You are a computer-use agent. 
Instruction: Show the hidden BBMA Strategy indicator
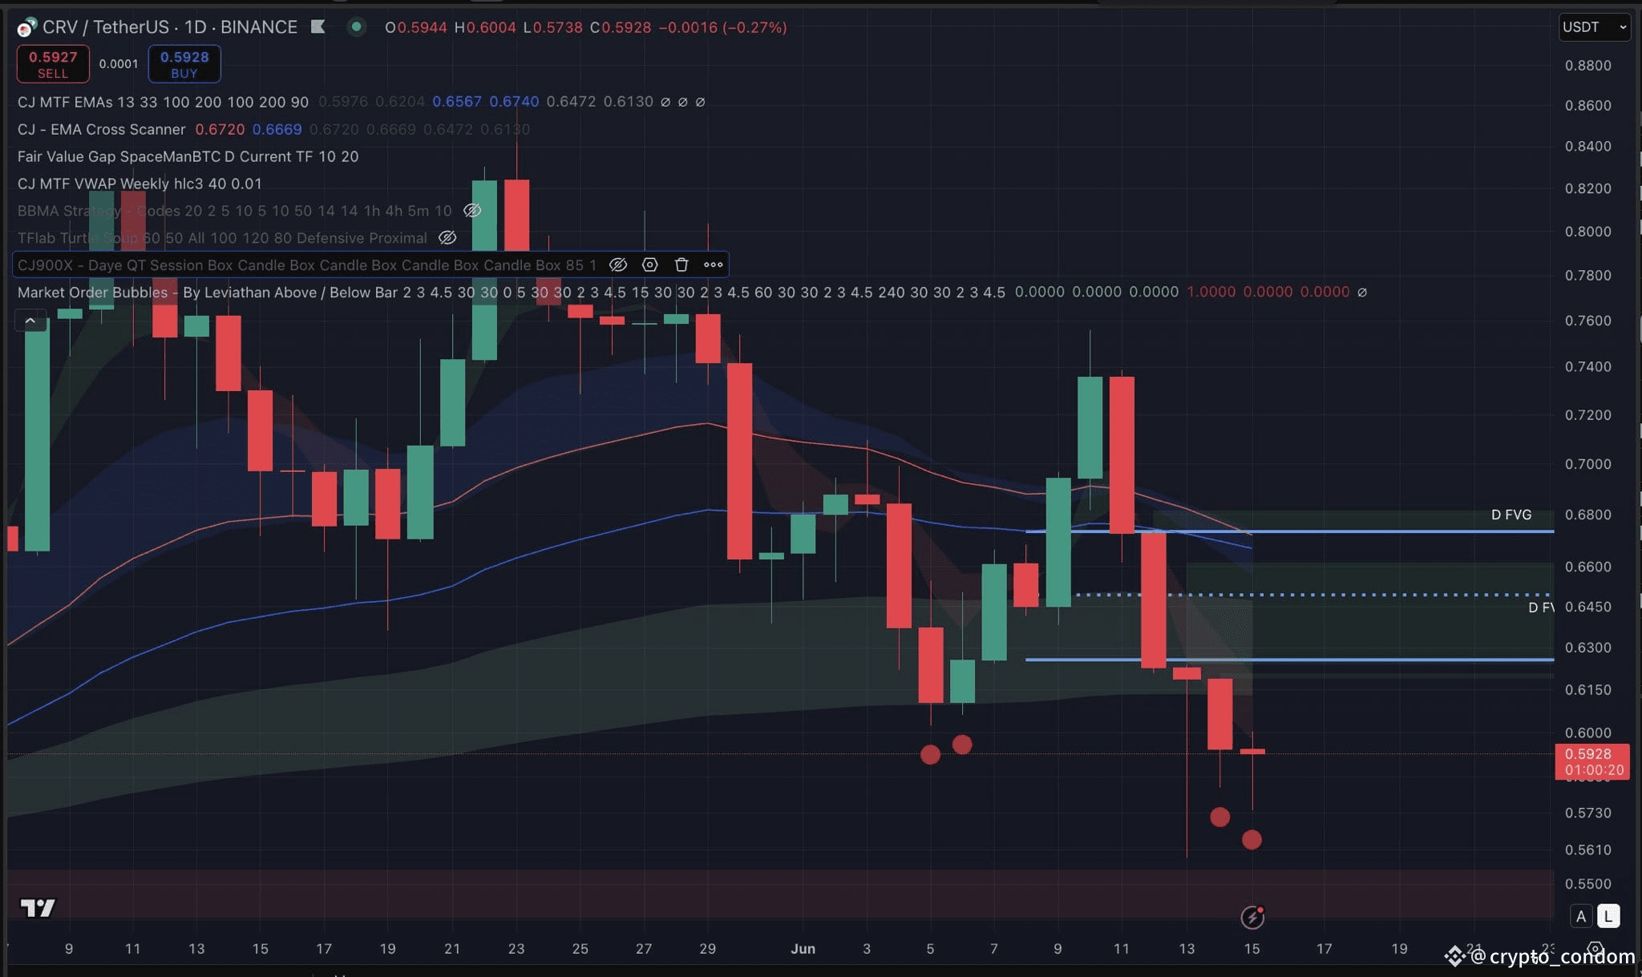[x=472, y=211]
